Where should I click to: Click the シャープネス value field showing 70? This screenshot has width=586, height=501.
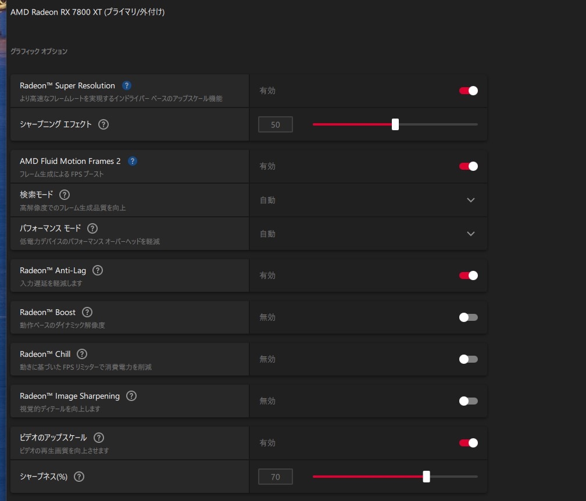coord(276,477)
